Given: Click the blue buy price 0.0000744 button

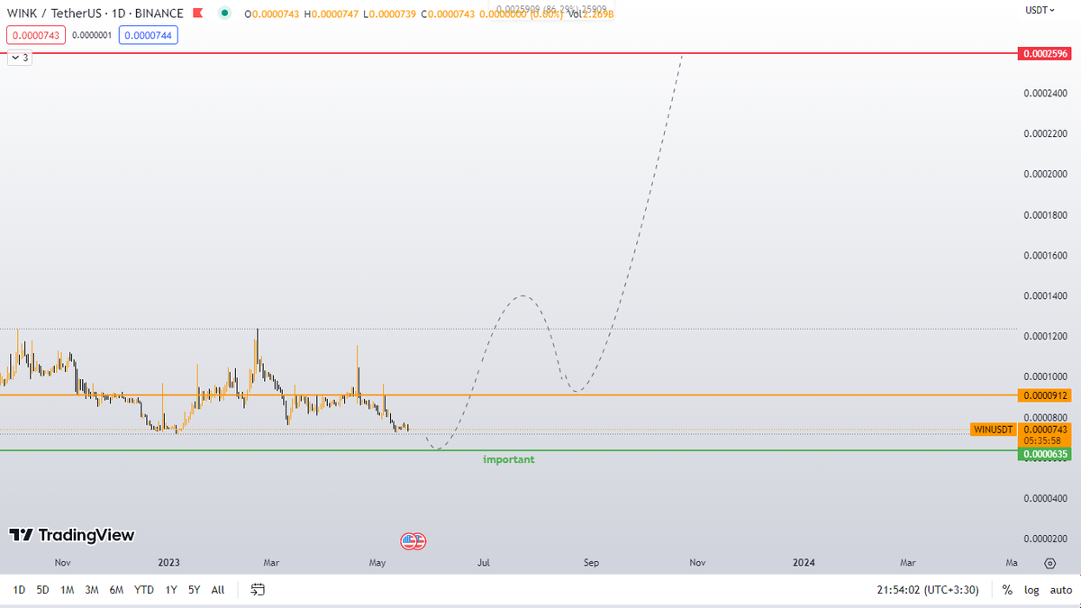Looking at the screenshot, I should [148, 35].
